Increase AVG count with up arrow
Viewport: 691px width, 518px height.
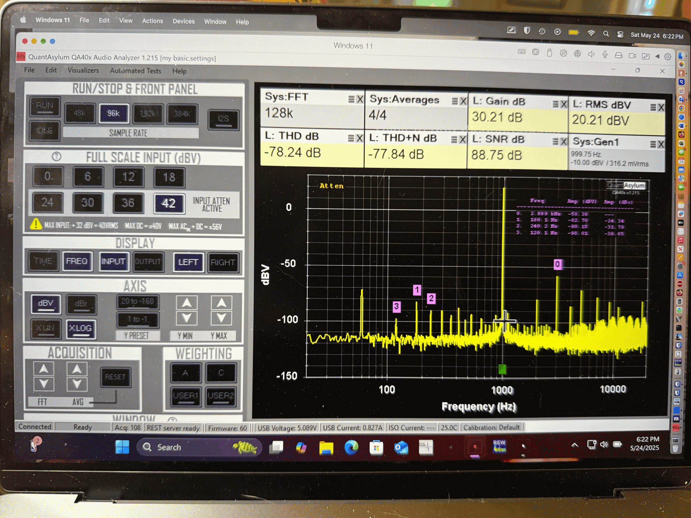click(x=77, y=369)
